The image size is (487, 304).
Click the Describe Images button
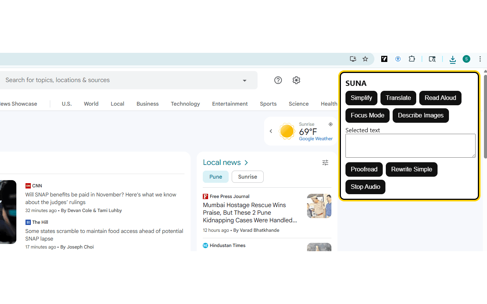421,116
